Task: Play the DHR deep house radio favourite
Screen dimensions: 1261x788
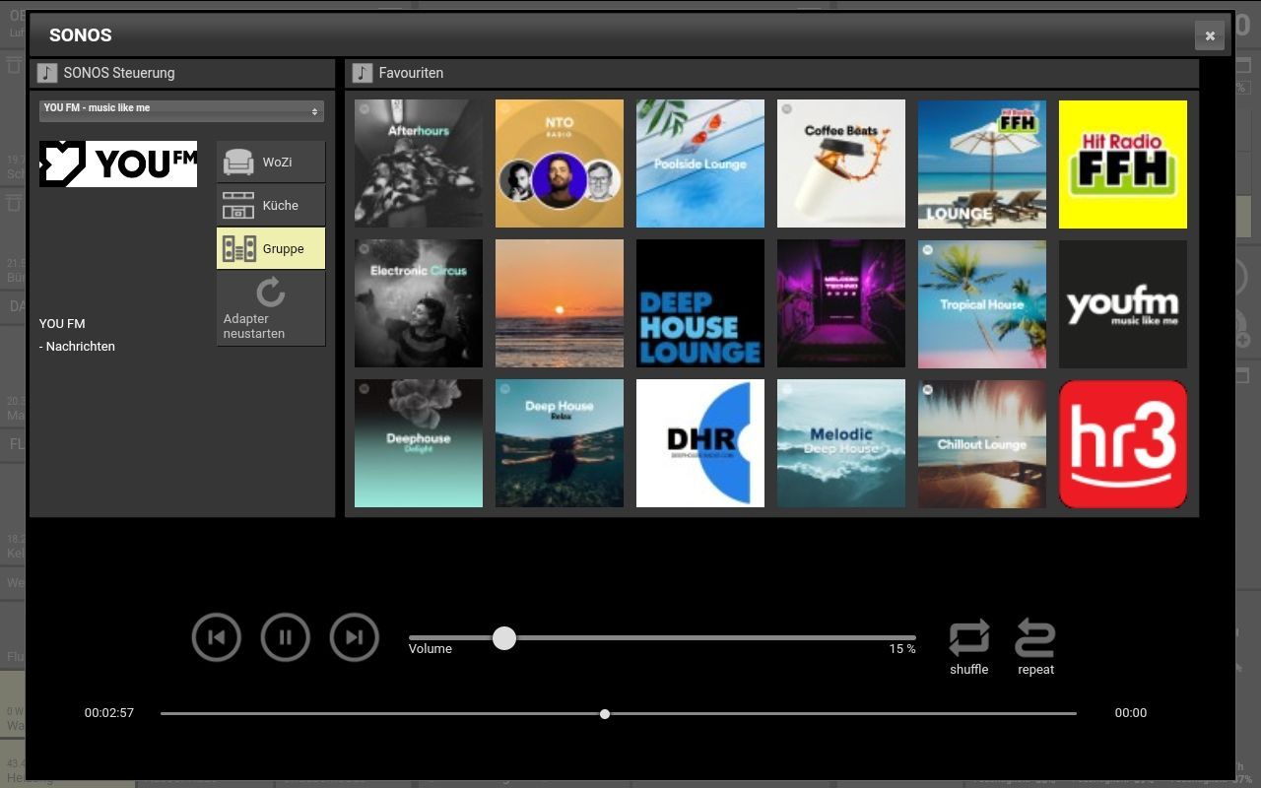Action: 700,443
